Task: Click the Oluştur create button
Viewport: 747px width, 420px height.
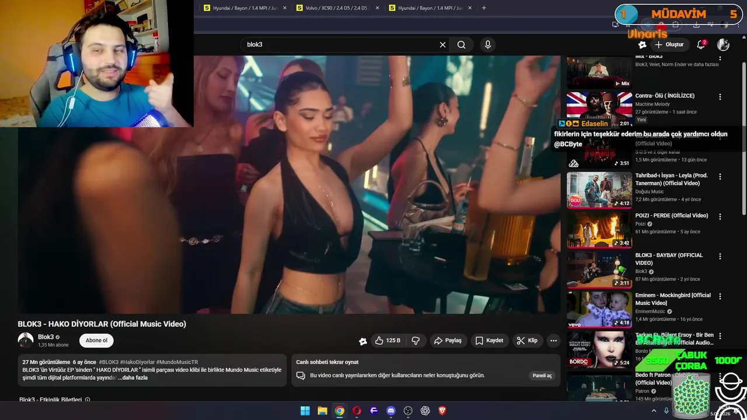Action: [x=669, y=45]
